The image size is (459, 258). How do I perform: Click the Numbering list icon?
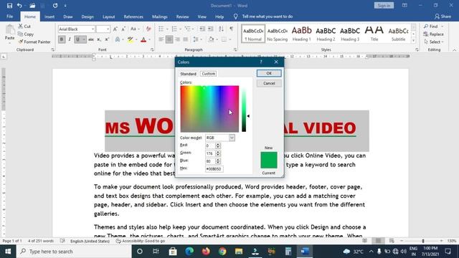tap(174, 29)
